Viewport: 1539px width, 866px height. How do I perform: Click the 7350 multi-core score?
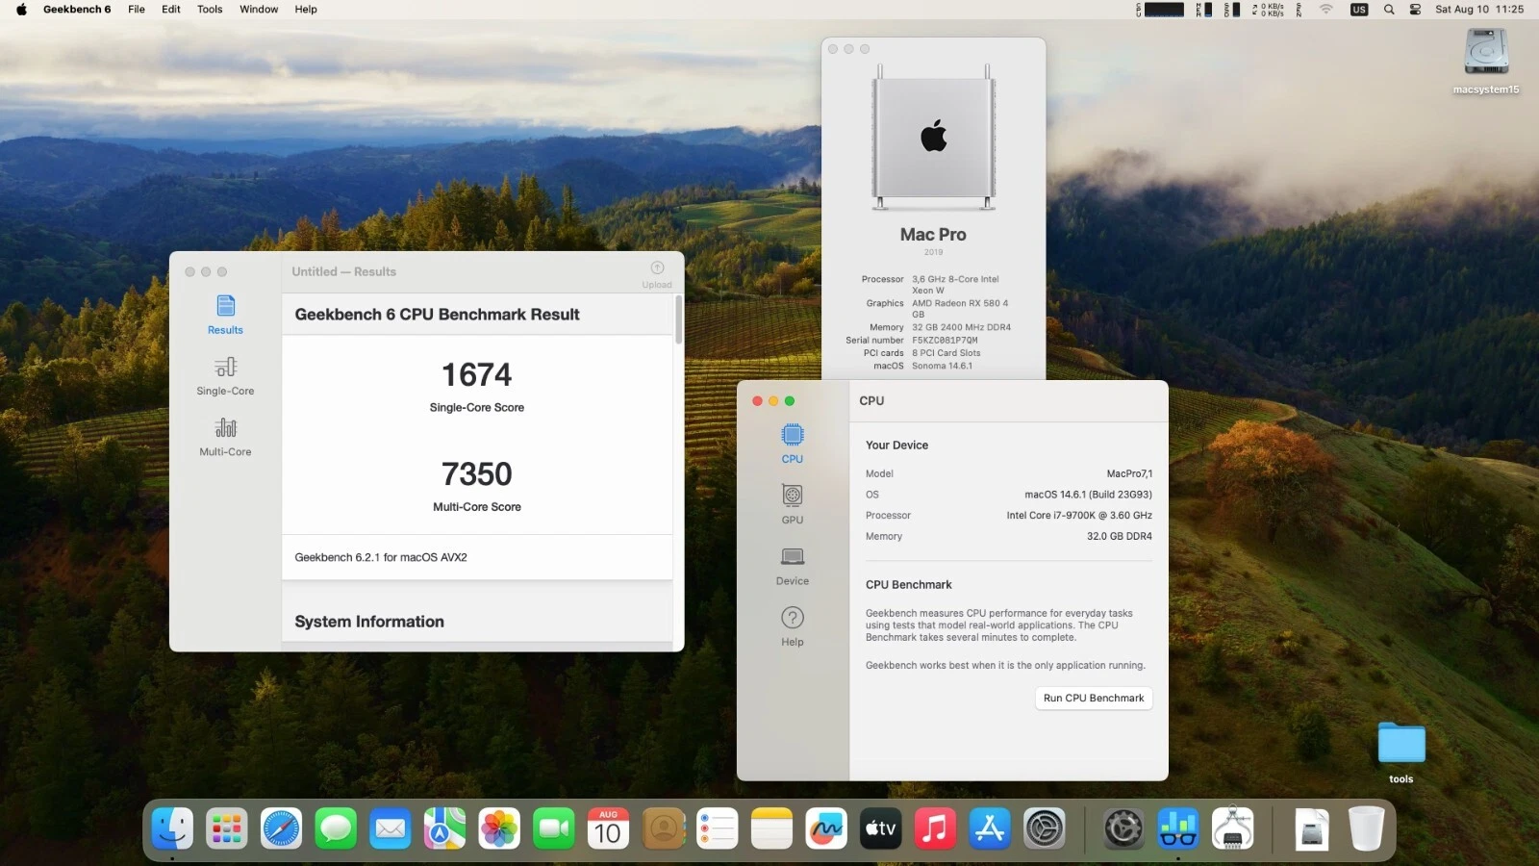477,473
